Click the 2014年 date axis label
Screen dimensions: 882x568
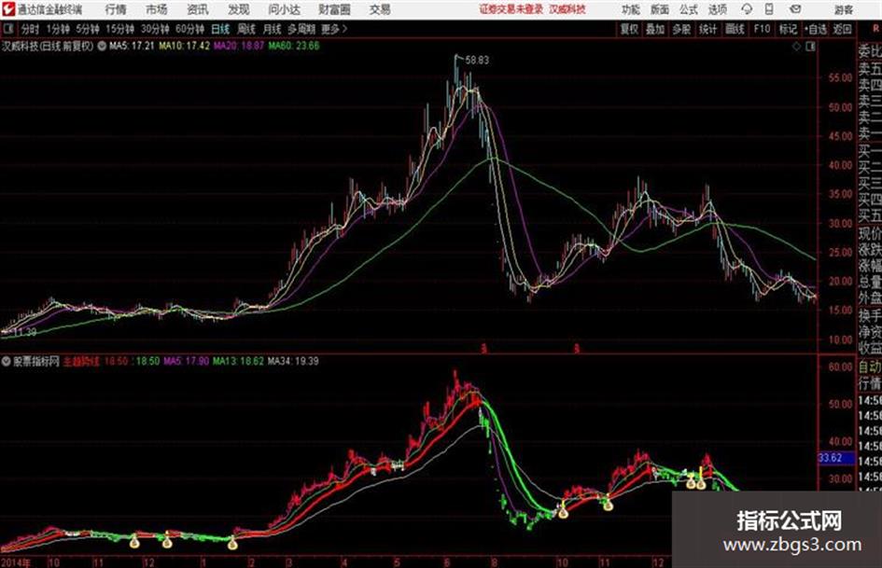(x=16, y=562)
